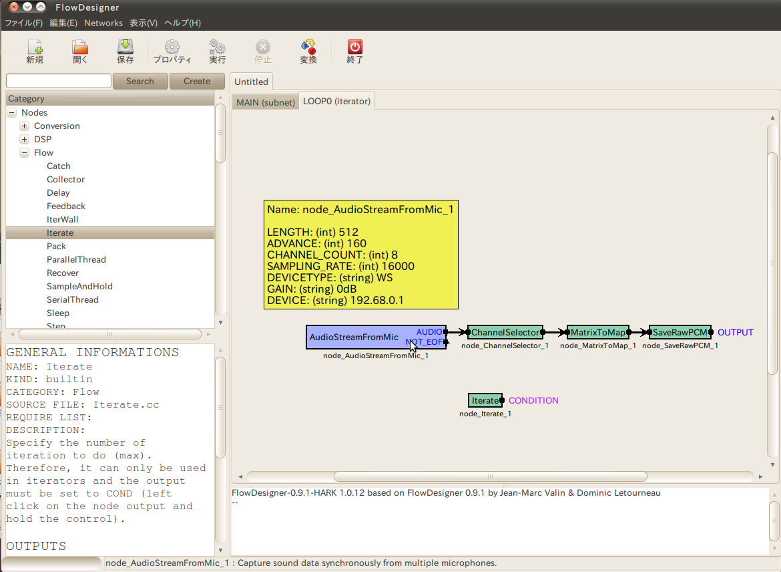Screen dimensions: 781x572
Task: Expand the DSP category
Action: pyautogui.click(x=25, y=139)
